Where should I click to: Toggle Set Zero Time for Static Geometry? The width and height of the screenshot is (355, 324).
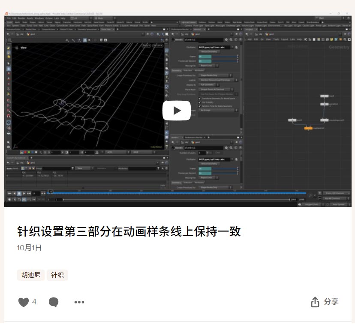pos(200,106)
